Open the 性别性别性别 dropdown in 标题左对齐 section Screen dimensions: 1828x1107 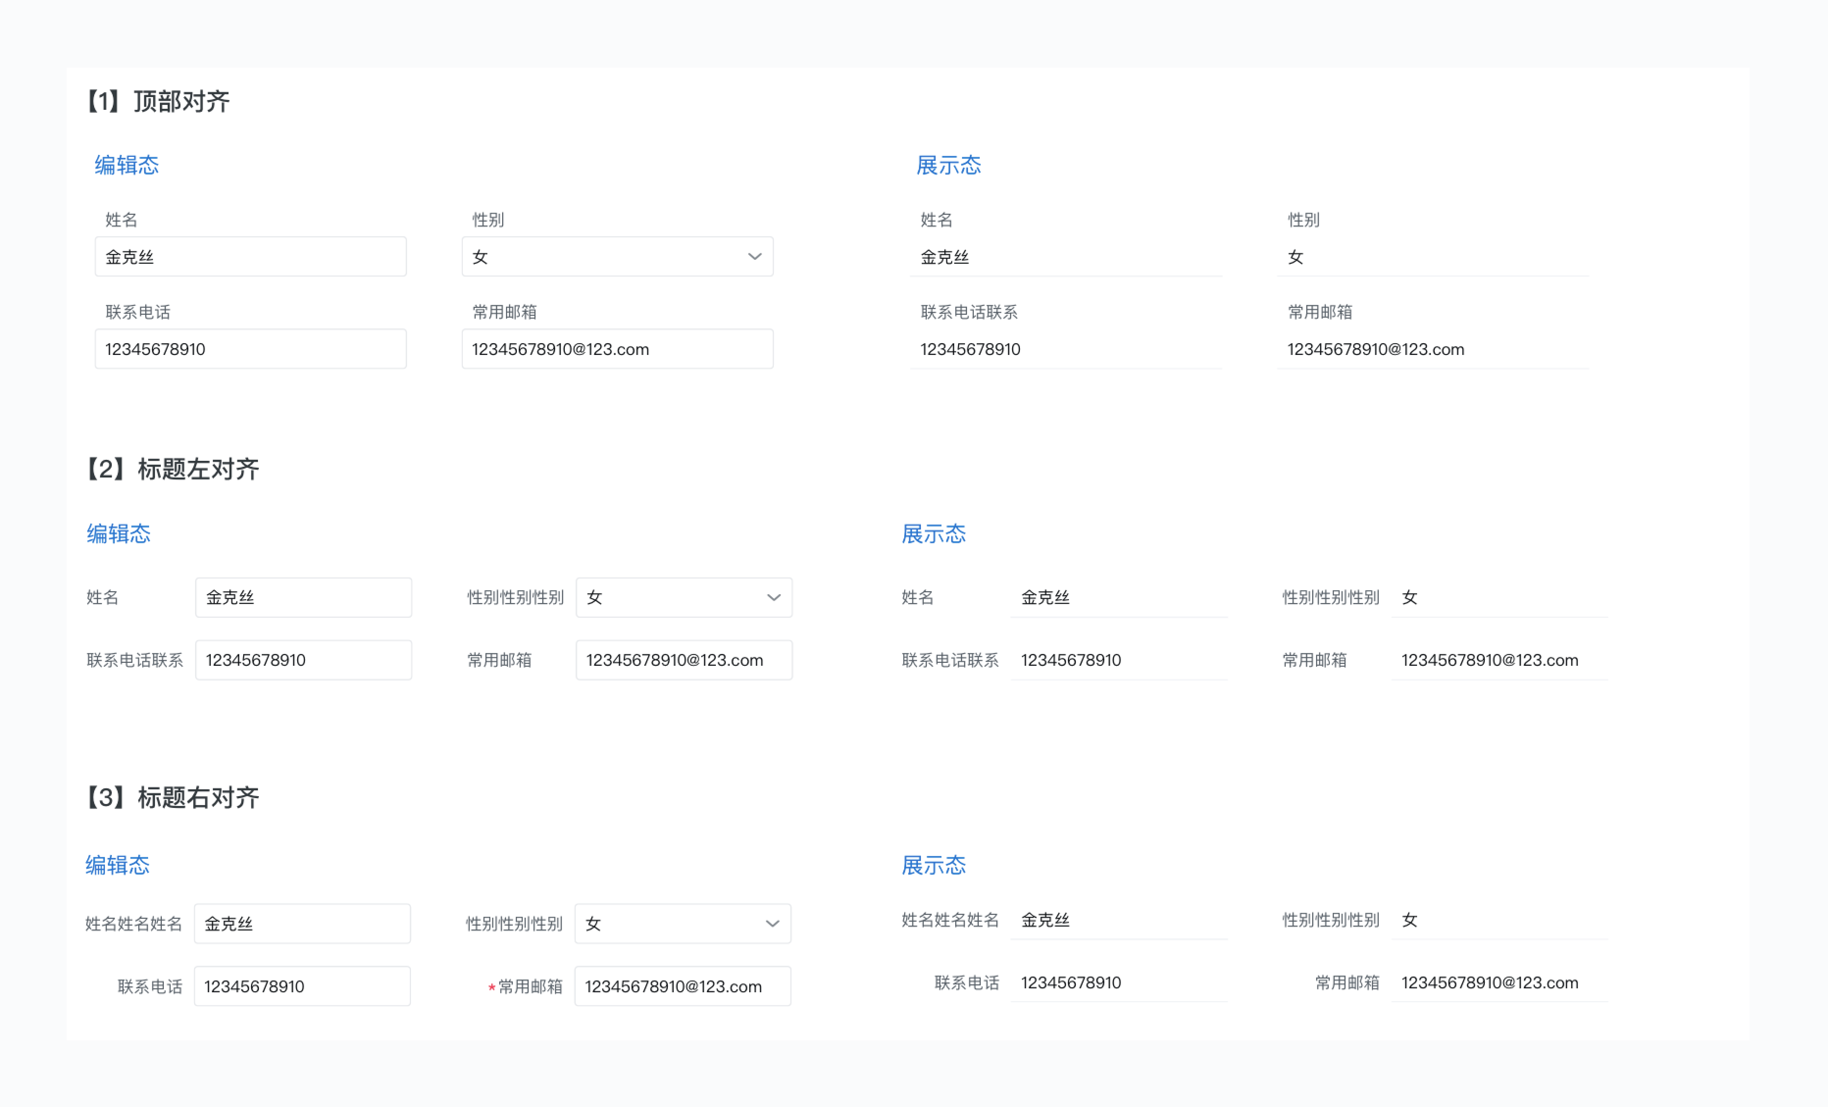pyautogui.click(x=683, y=597)
